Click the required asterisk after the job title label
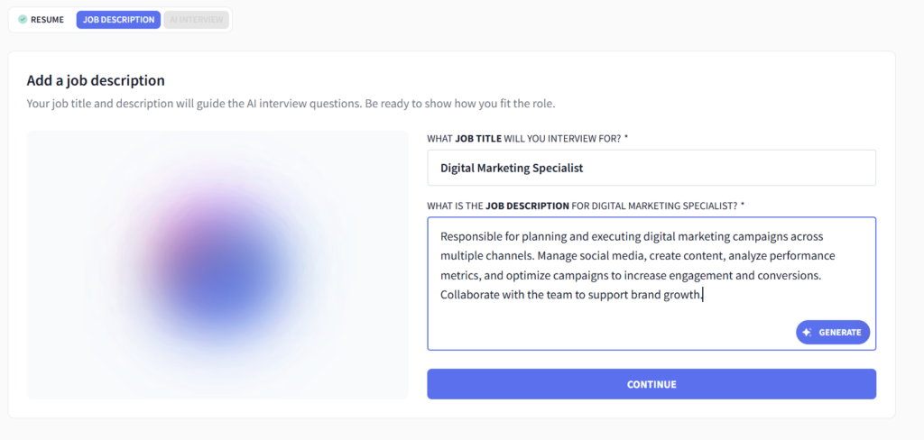 (626, 138)
